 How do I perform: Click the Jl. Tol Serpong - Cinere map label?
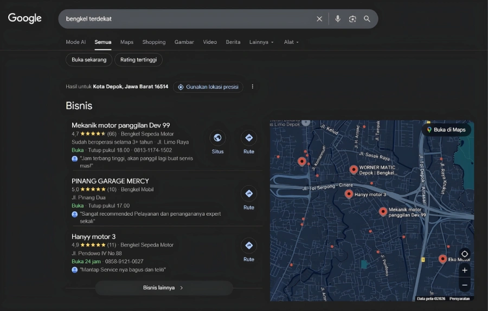coord(328,186)
